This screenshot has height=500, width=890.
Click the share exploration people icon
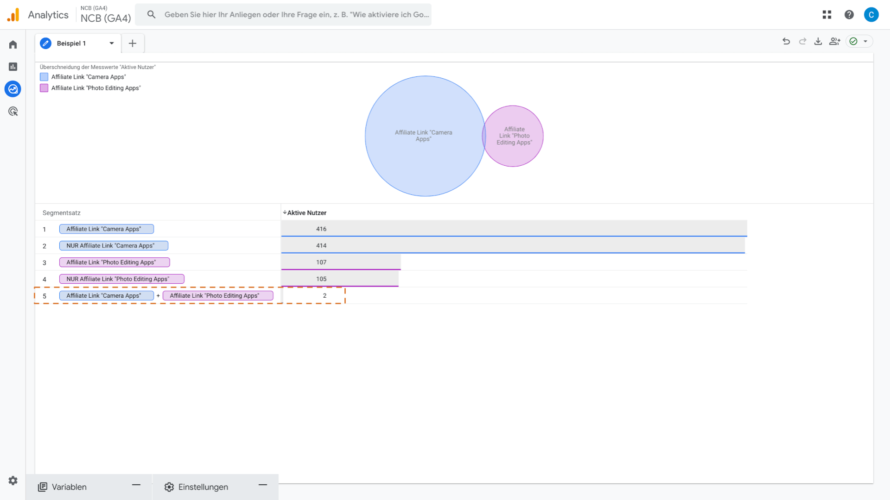[x=835, y=41]
